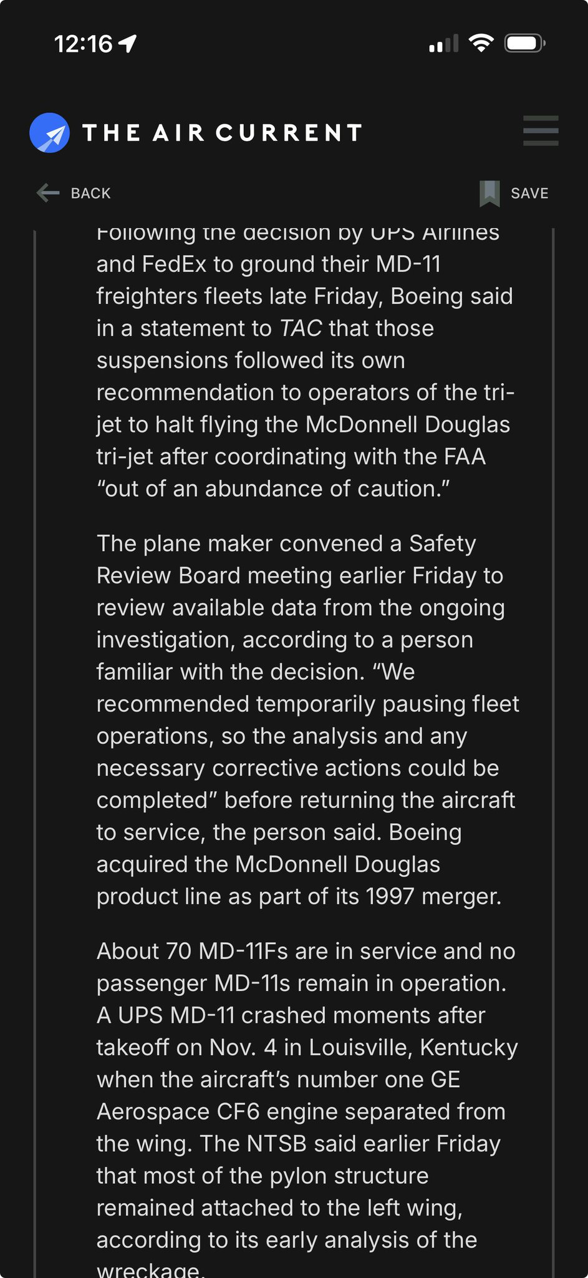Click THE AIR CURRENT wordmark

click(x=222, y=133)
